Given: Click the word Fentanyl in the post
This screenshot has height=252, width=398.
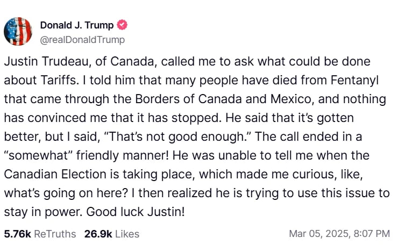Looking at the screenshot, I should (354, 80).
